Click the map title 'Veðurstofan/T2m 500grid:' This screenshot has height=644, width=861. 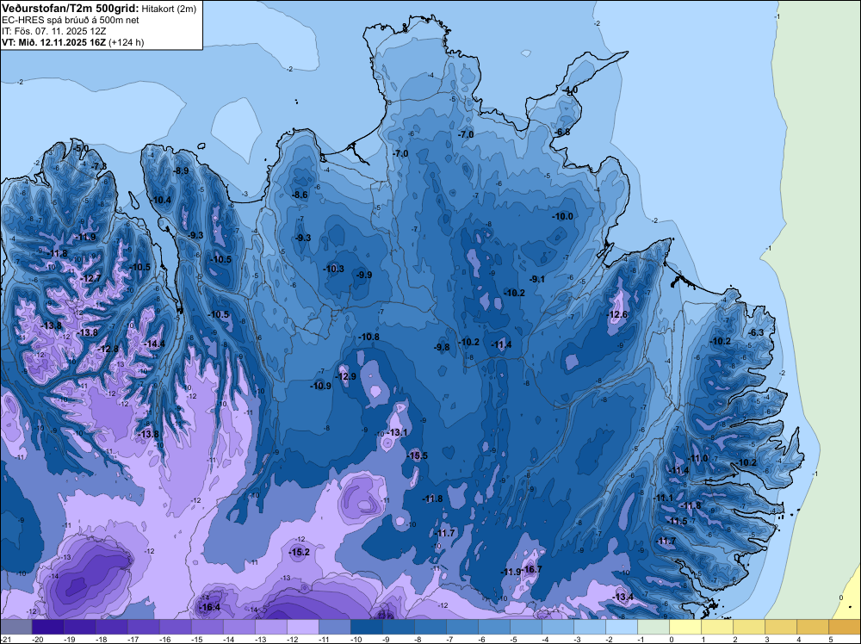pos(71,9)
